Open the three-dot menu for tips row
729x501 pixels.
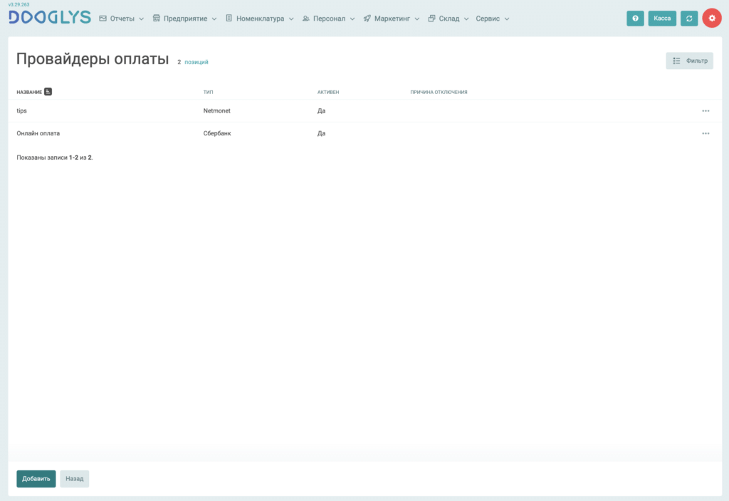pos(706,110)
